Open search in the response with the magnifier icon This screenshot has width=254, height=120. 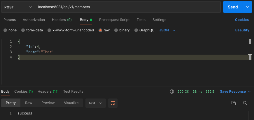click(x=245, y=103)
